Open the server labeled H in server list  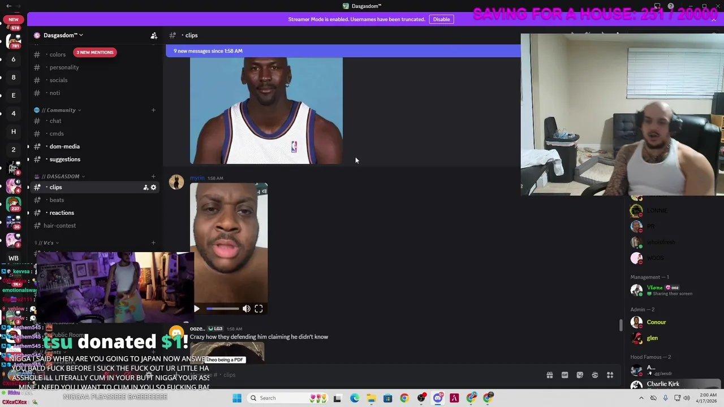click(14, 132)
